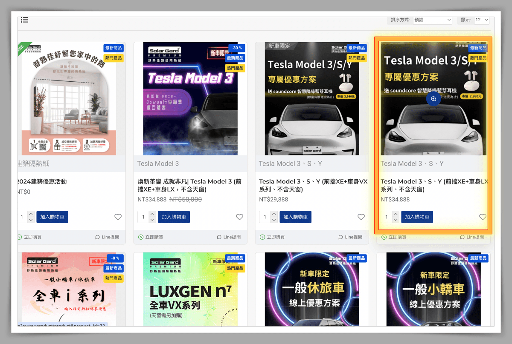Image resolution: width=512 pixels, height=344 pixels.
Task: Open the 舒熱佳 building film product image
Action: 70,98
